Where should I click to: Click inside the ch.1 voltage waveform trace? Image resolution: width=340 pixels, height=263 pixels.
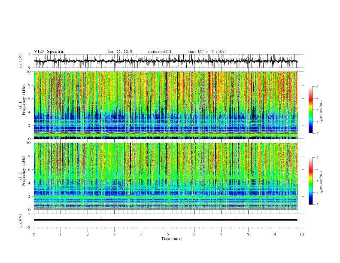(165, 61)
